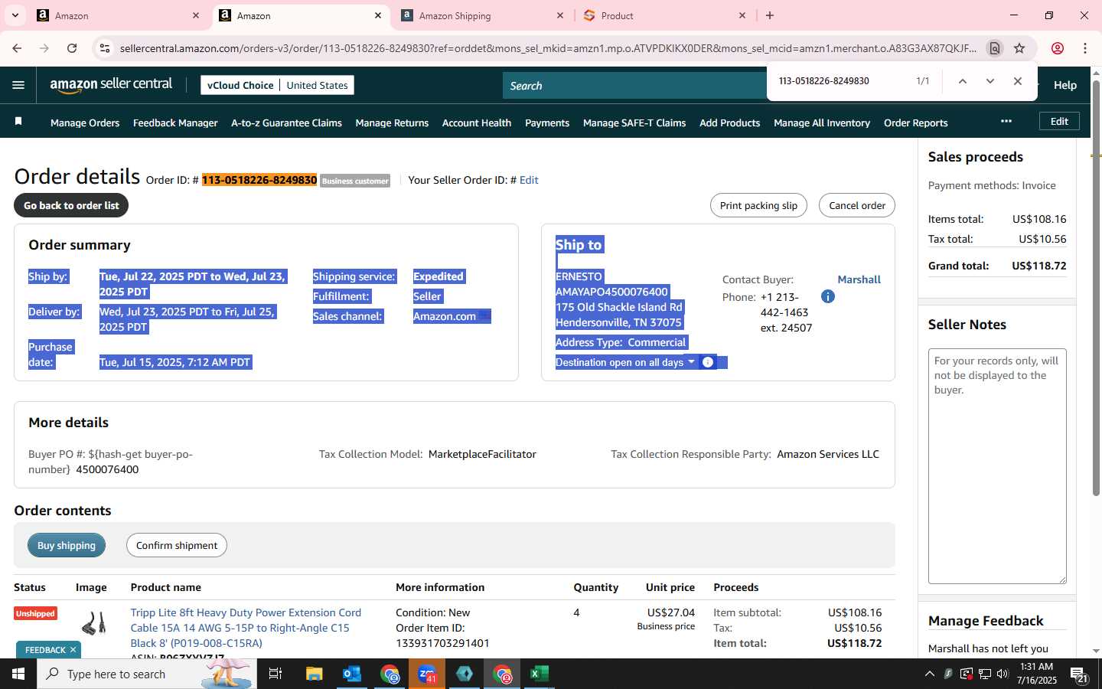Open Manage All Inventory

tap(822, 122)
